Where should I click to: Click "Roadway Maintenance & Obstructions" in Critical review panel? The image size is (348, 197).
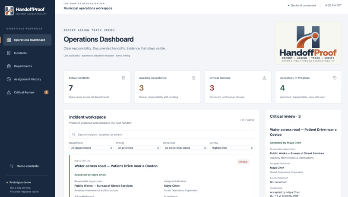292,158
